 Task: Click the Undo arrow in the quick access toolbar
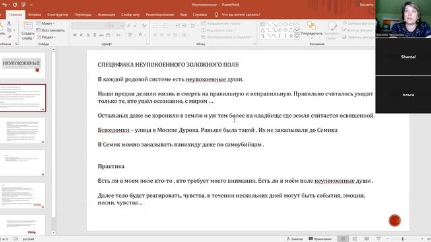tap(5, 5)
